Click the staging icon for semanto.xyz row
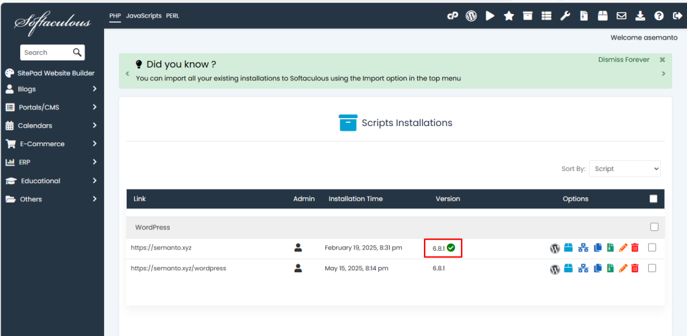687x336 pixels. (583, 248)
